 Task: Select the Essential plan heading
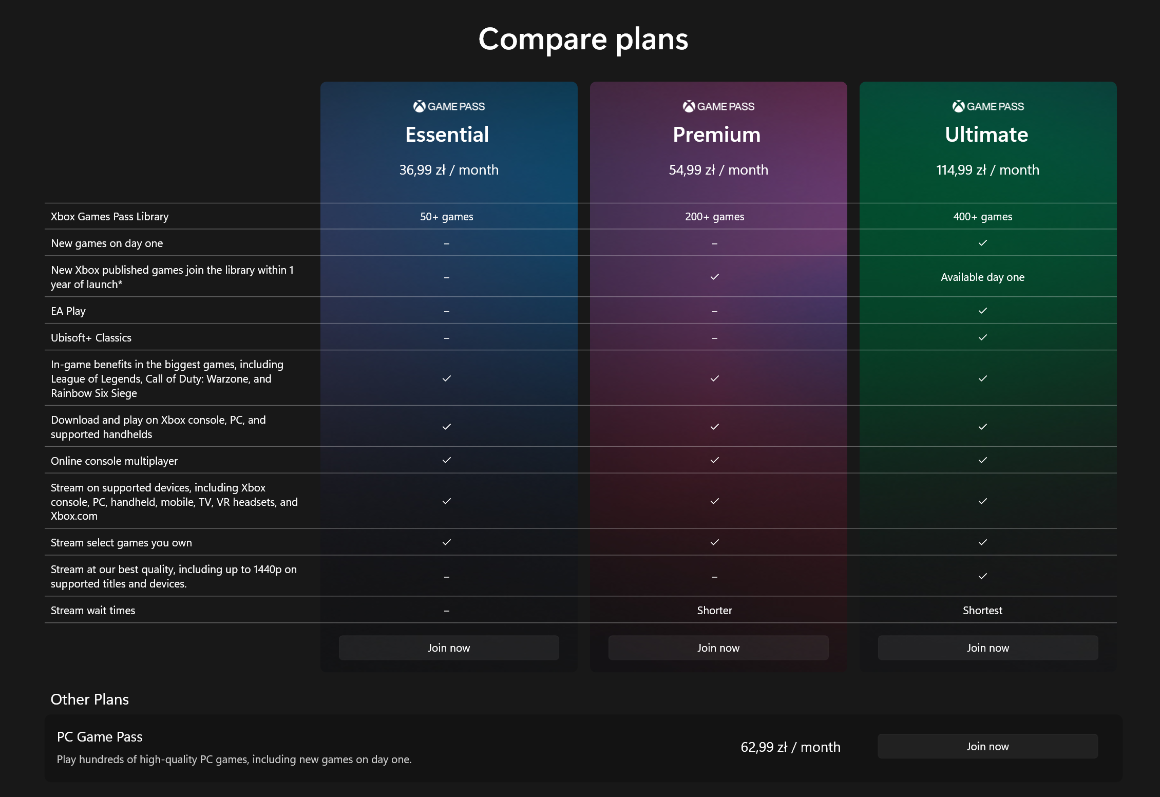coord(447,135)
